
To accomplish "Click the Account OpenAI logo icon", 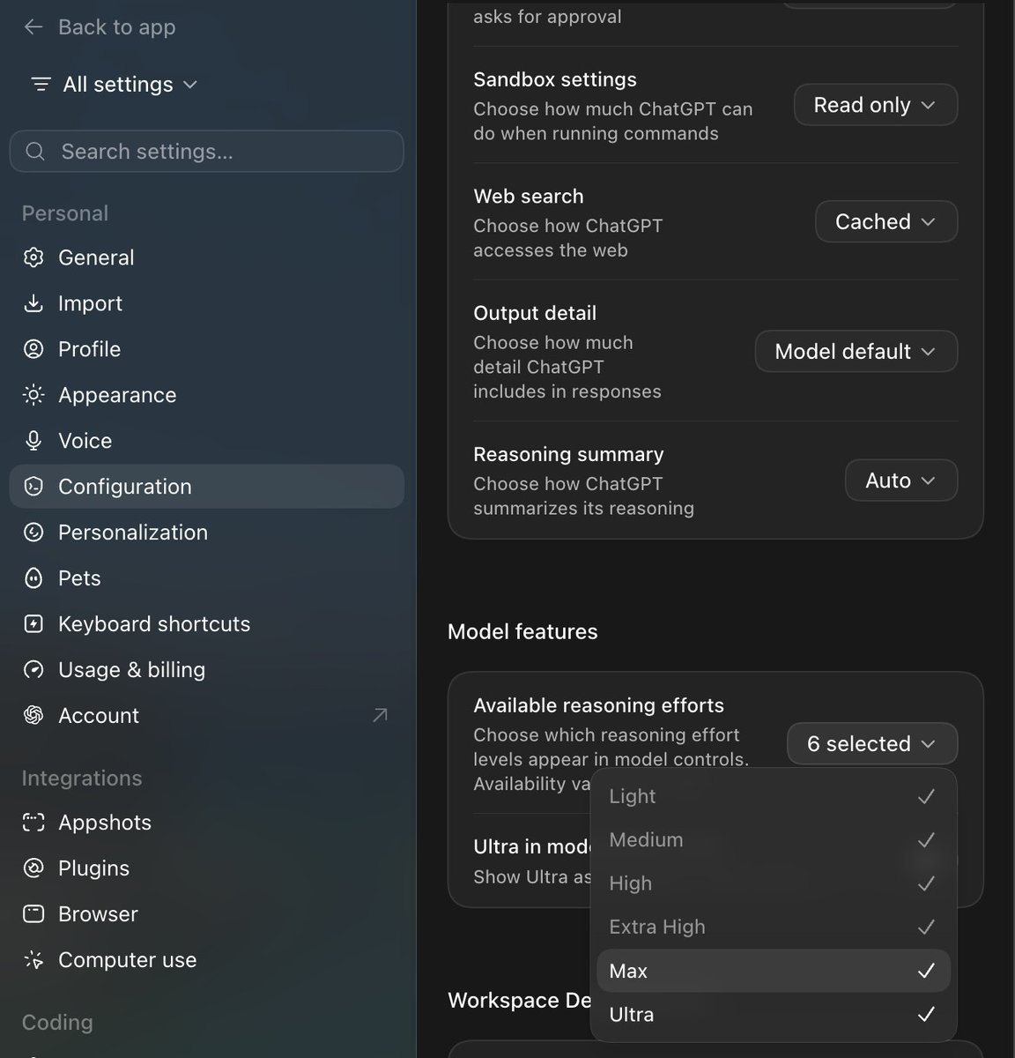I will (33, 716).
